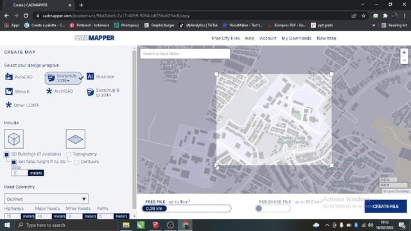
Task: Click the Highways width input field
Action: [12, 216]
